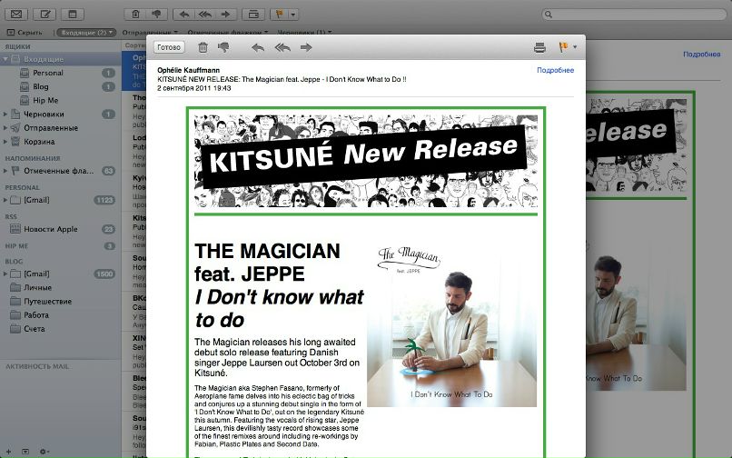This screenshot has width=732, height=458.
Task: Collapse the Входящие mailbox tree
Action: [5, 59]
